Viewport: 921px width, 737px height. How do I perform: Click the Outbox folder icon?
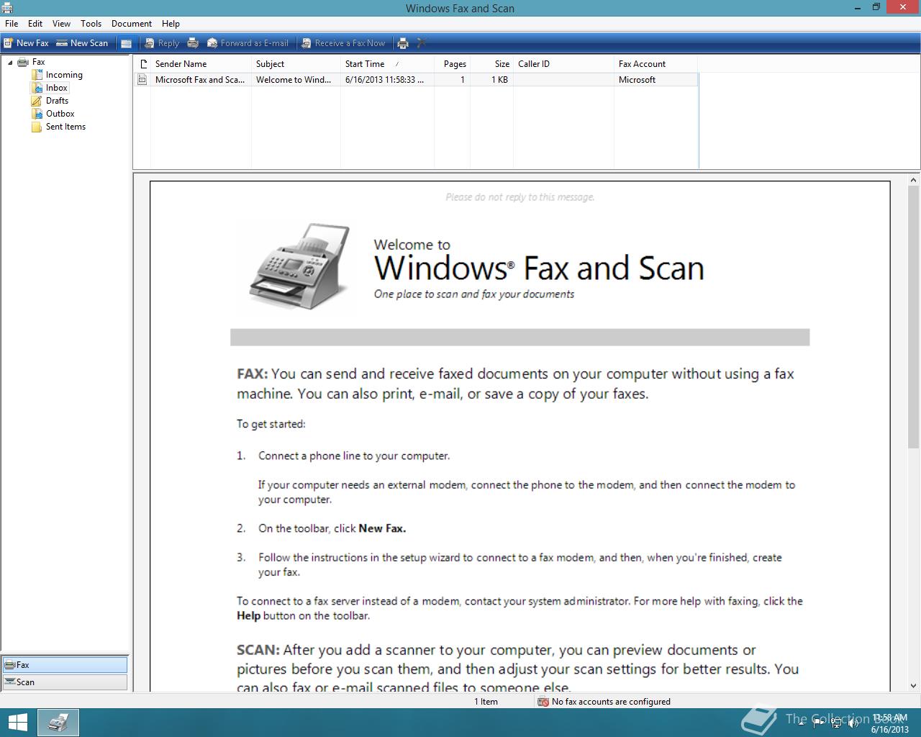pyautogui.click(x=37, y=114)
